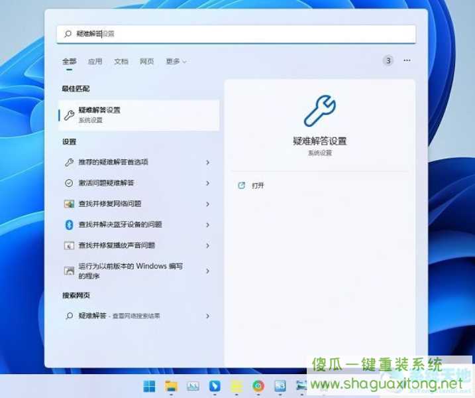Select the 推荐的疑难解答首选项 text
The width and height of the screenshot is (475, 398).
113,162
